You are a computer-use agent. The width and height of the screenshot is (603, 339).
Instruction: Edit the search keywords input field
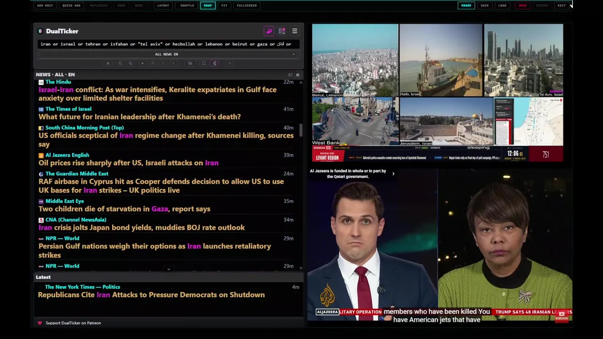(x=168, y=44)
